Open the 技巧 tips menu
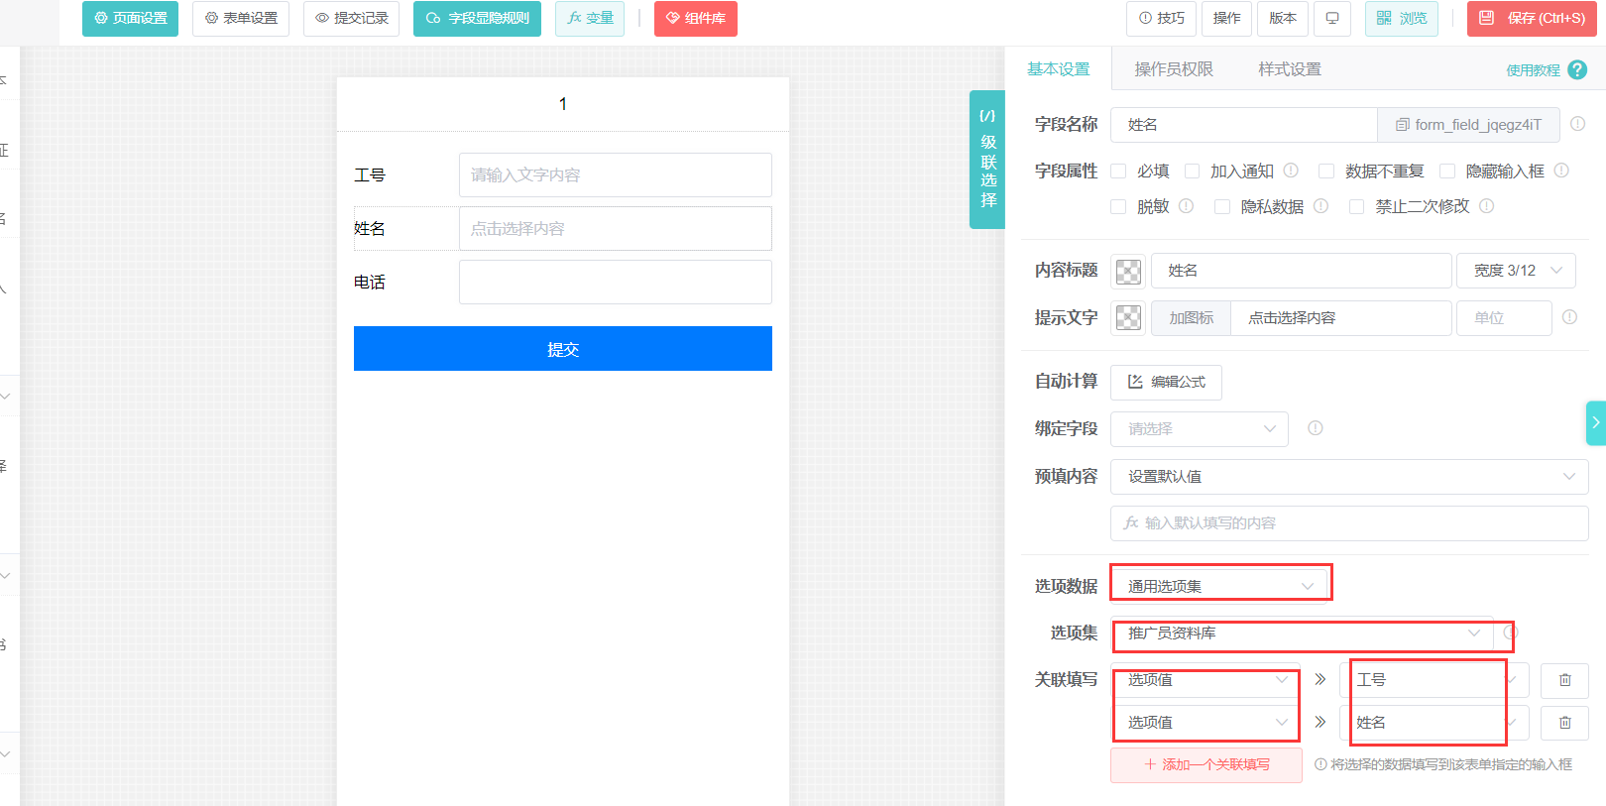Screen dimensions: 1606x806 tap(1161, 19)
